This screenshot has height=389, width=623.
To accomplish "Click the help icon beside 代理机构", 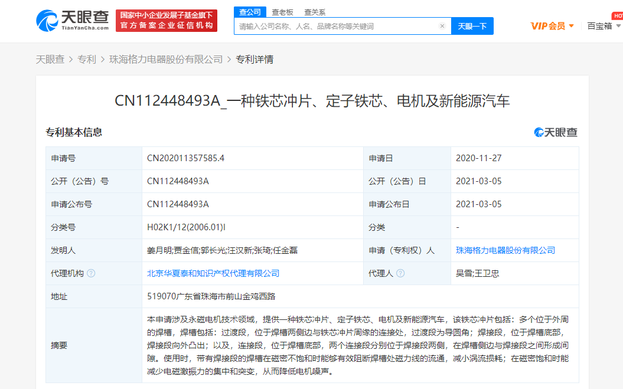I will pyautogui.click(x=91, y=273).
